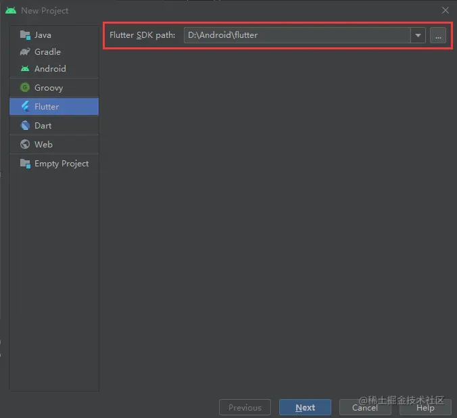Click the Empty Project folder icon
This screenshot has width=457, height=418.
[26, 164]
